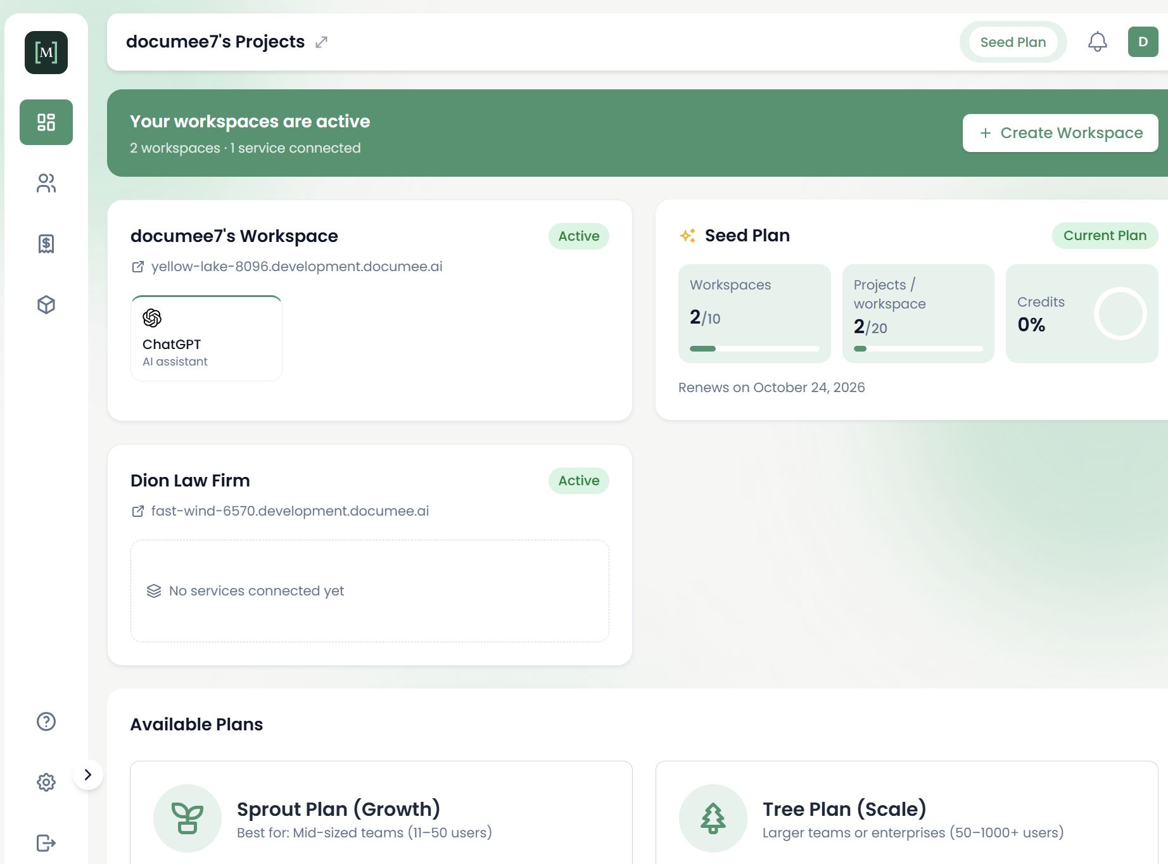Viewport: 1168px width, 864px height.
Task: Click the Projects/workspace 2/20 progress bar
Action: click(x=918, y=348)
